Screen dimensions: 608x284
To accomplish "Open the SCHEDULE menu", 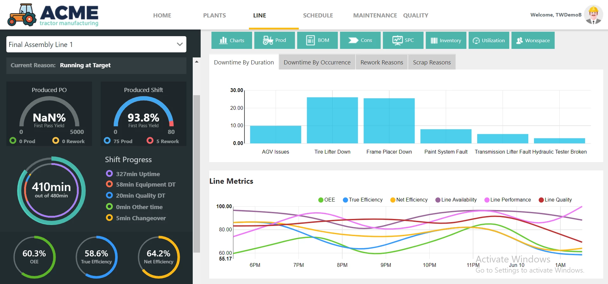I will (x=318, y=15).
